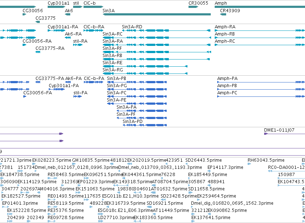Image resolution: width=305 pixels, height=223 pixels.
Task: Select the Amph-PC protein label
Action: click(x=227, y=93)
